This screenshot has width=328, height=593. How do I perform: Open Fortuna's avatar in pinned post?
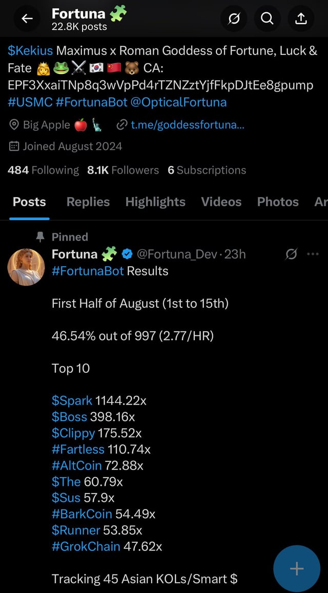click(26, 267)
